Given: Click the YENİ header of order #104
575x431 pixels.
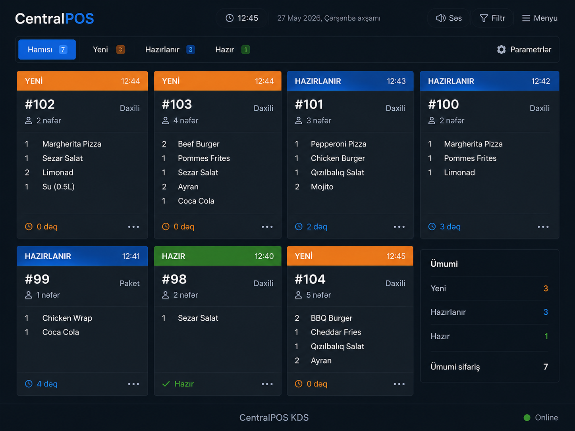Looking at the screenshot, I should (350, 256).
